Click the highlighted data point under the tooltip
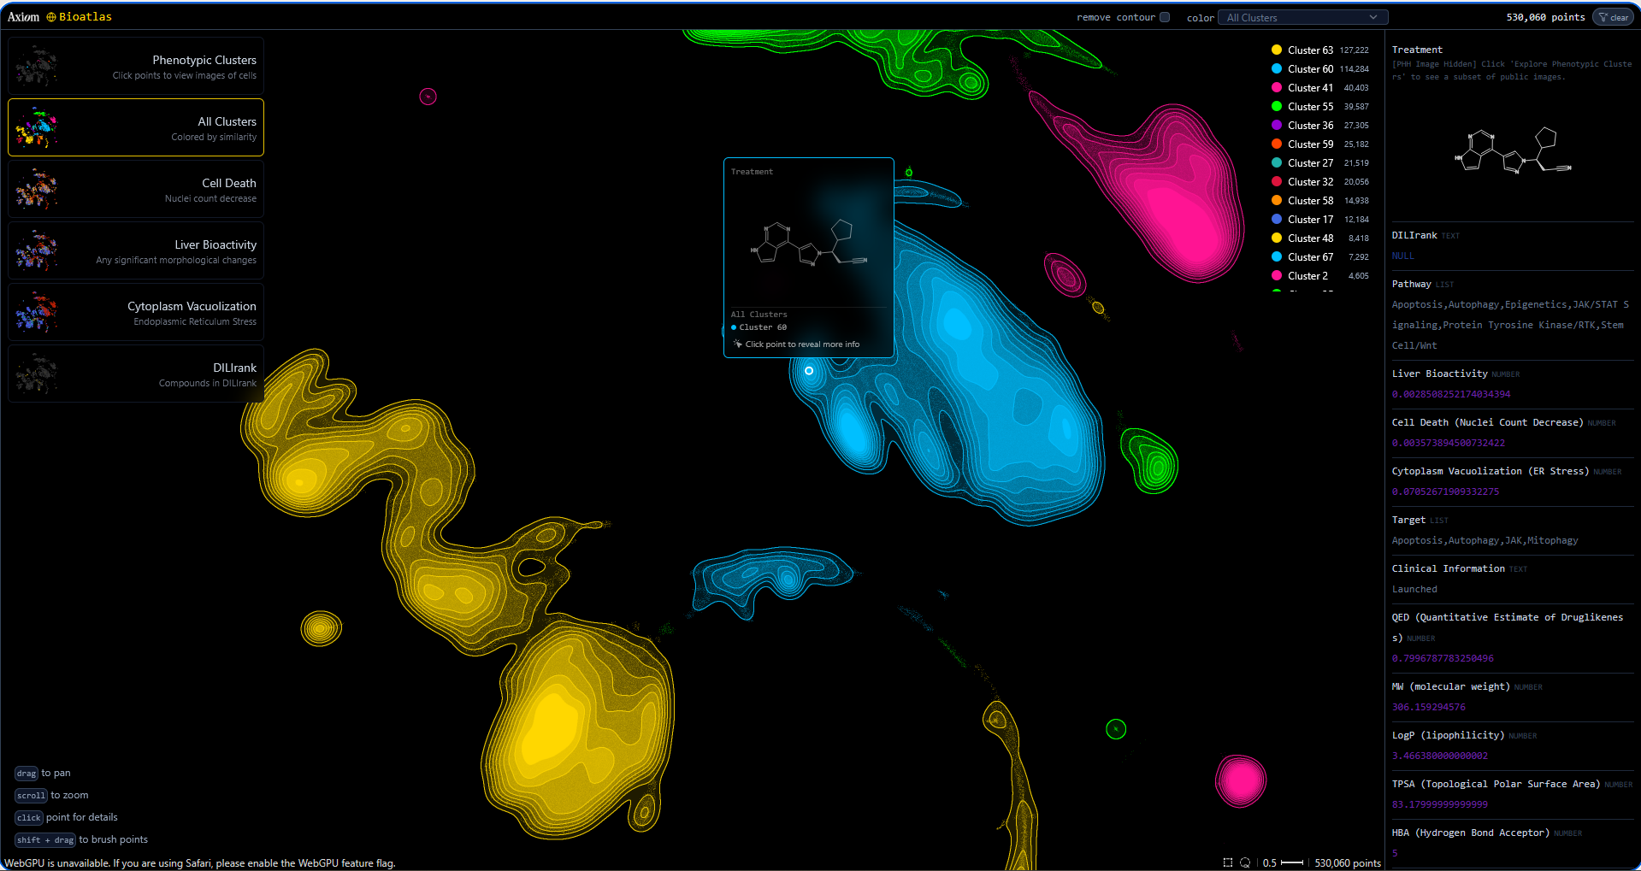This screenshot has height=871, width=1641. tap(809, 371)
